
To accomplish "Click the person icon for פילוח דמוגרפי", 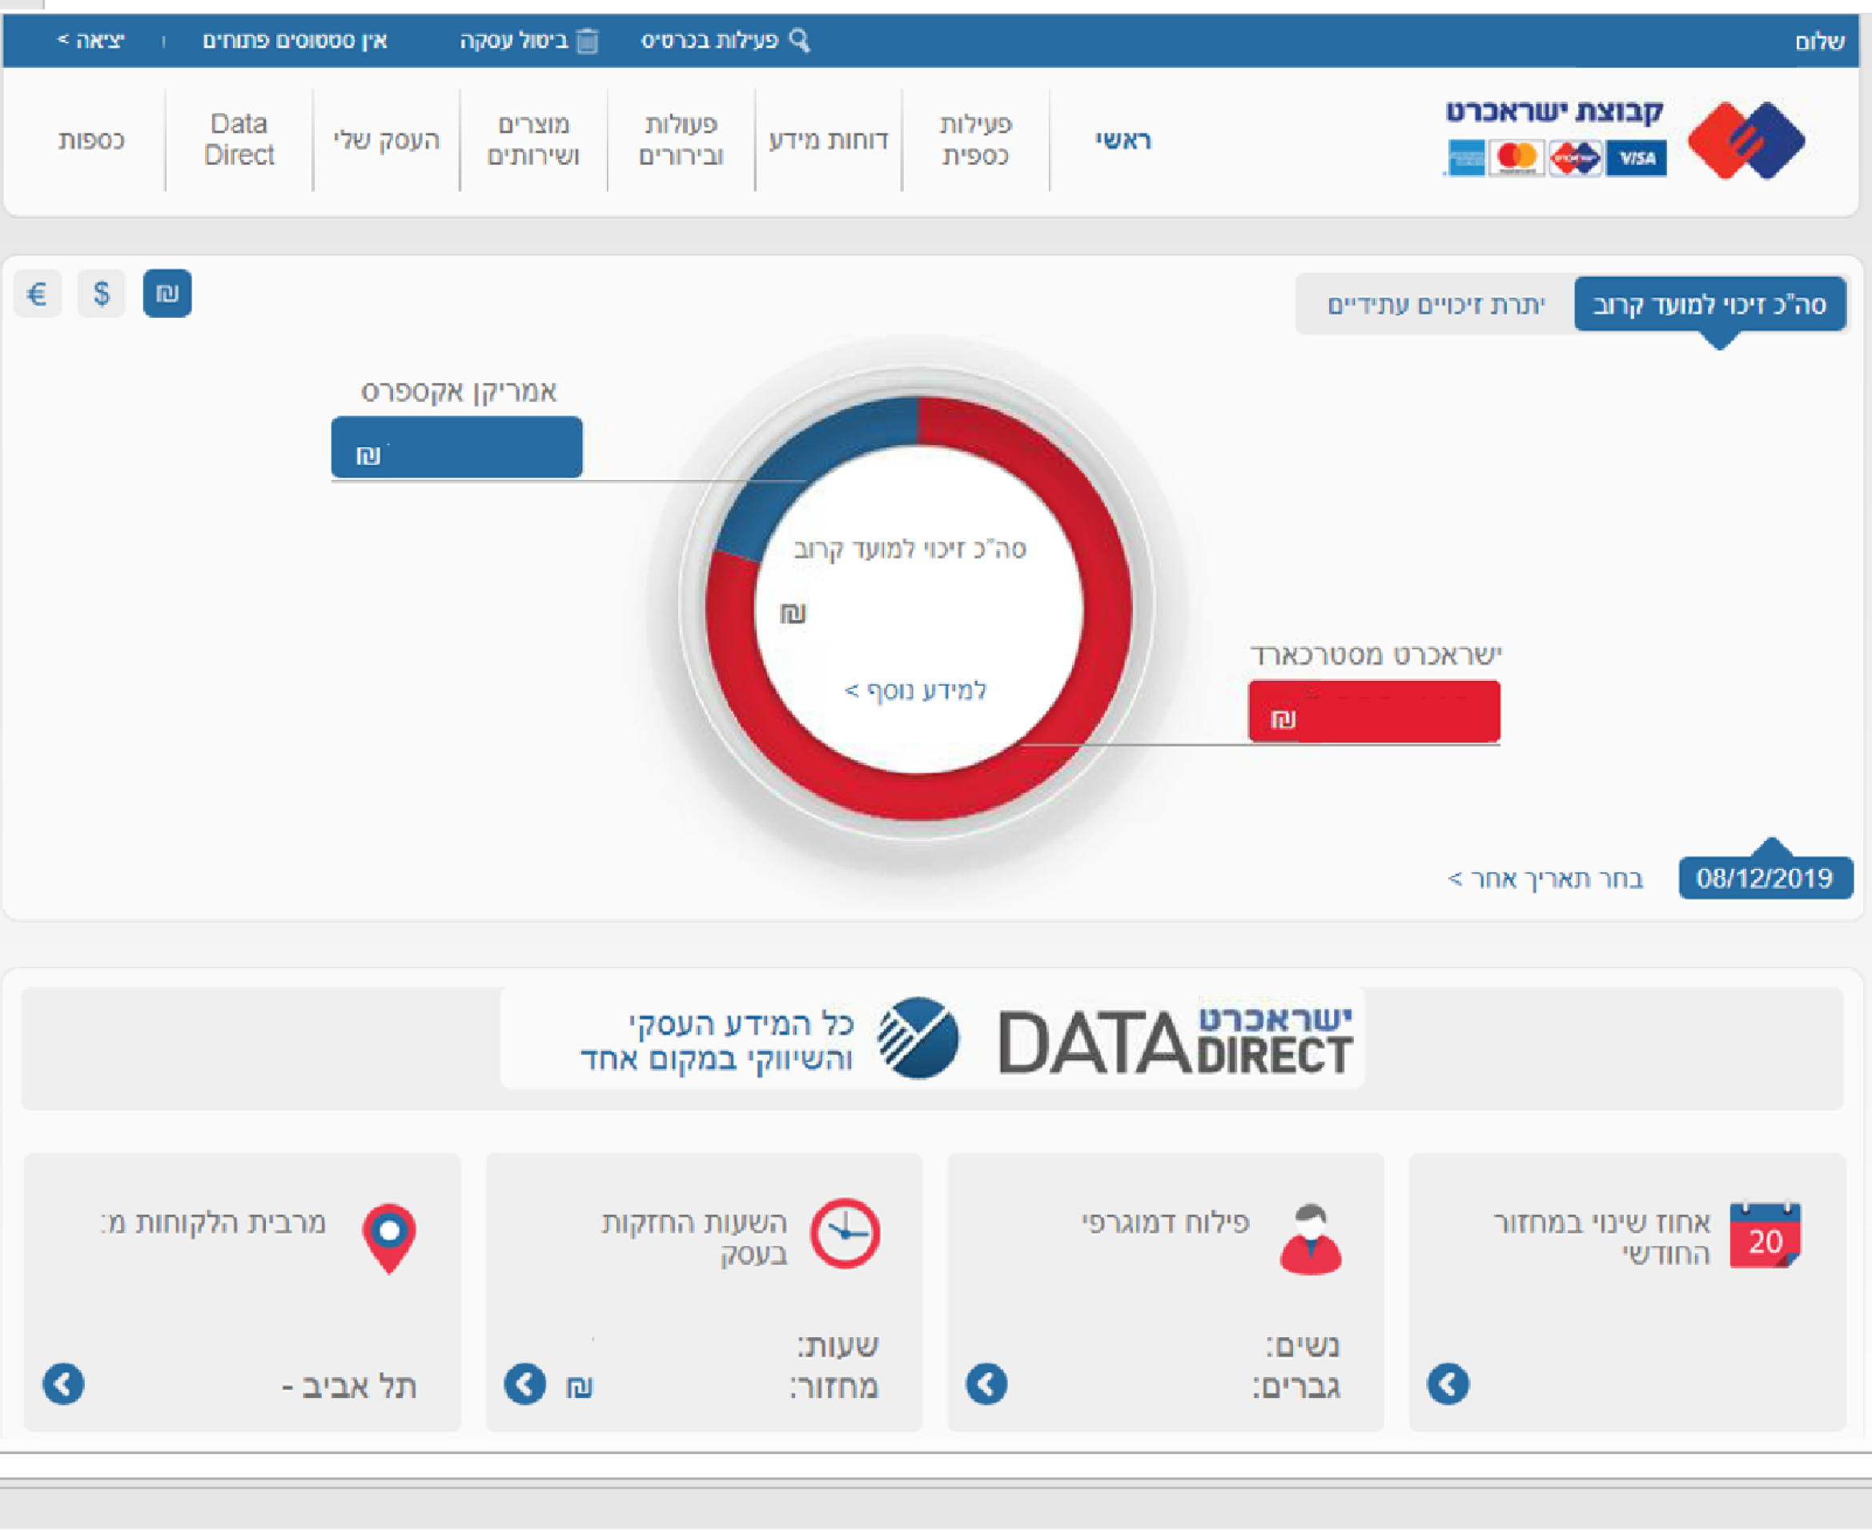I will pos(1310,1238).
